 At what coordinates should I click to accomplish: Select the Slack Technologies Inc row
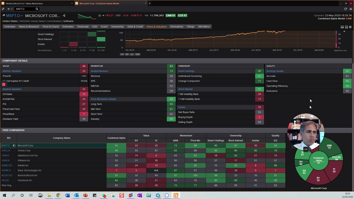pos(143,170)
